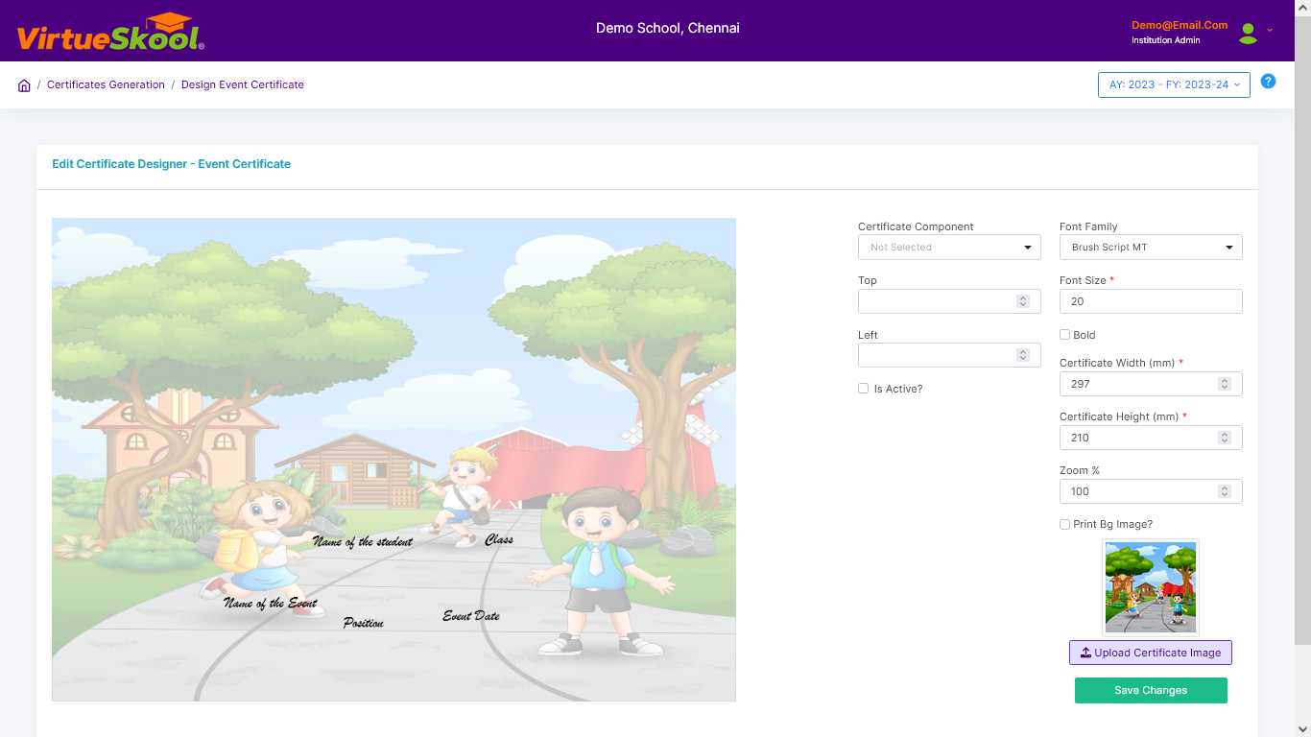The height and width of the screenshot is (737, 1311).
Task: Select the 'Class' placeholder on certificate
Action: [499, 540]
